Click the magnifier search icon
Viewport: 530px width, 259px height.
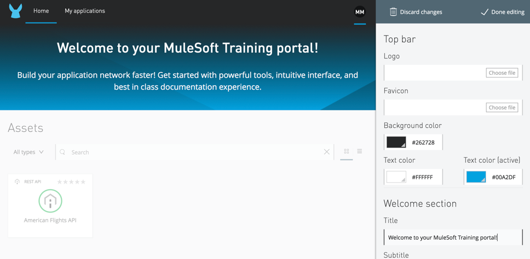[62, 152]
